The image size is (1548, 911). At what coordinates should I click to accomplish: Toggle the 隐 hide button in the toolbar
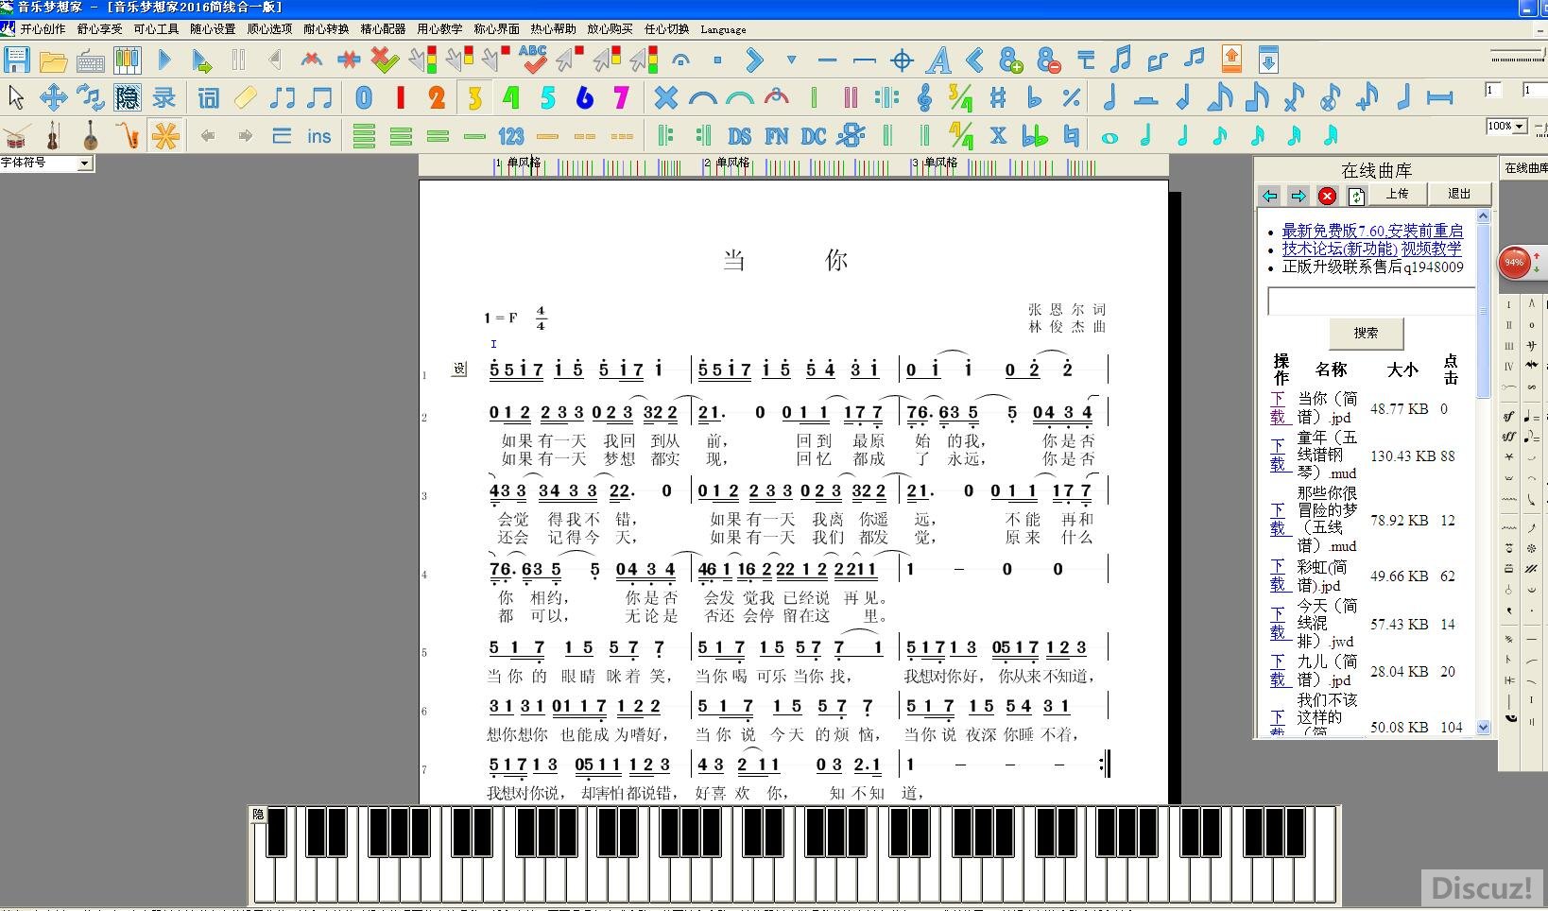[x=127, y=97]
